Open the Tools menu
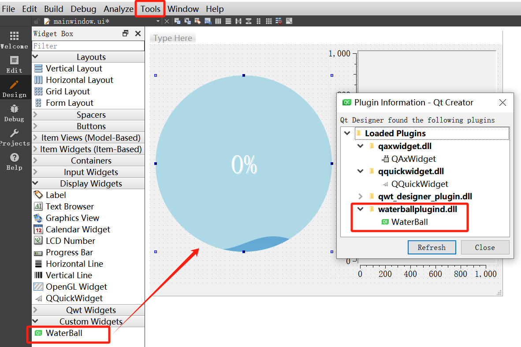Image resolution: width=521 pixels, height=347 pixels. [x=150, y=9]
